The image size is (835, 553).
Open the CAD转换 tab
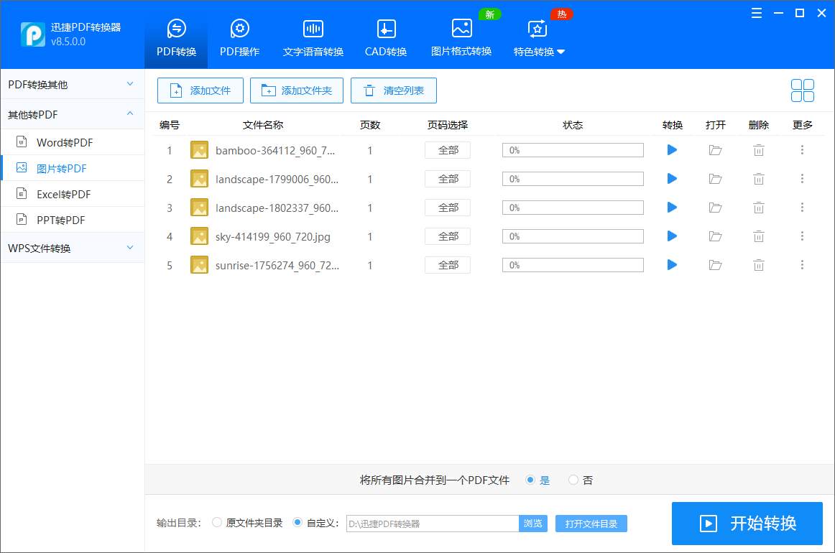point(386,38)
